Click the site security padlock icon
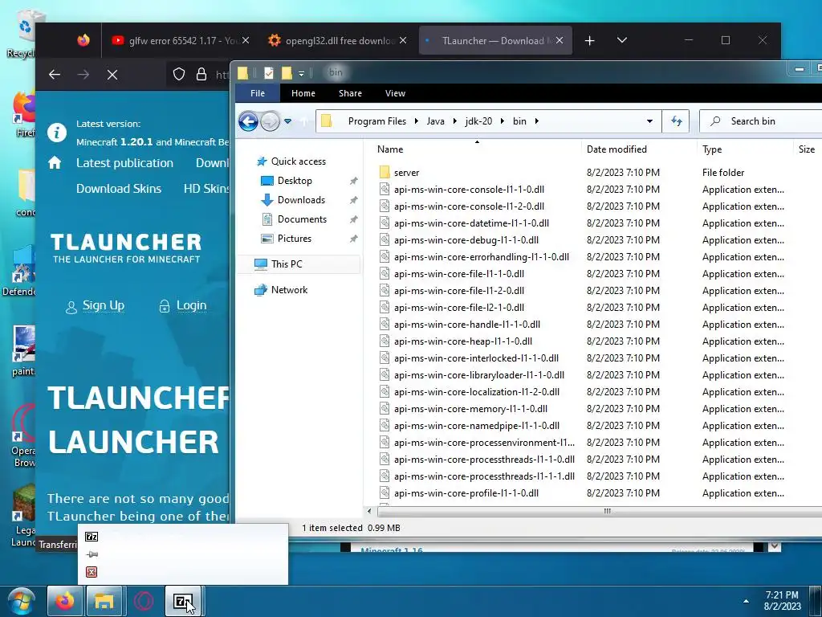Image resolution: width=822 pixels, height=617 pixels. click(x=201, y=75)
